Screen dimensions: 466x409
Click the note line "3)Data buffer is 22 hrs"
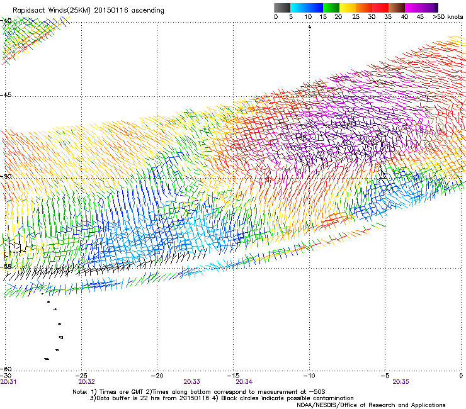(x=222, y=398)
